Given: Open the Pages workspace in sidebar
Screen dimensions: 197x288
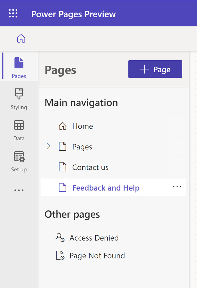Looking at the screenshot, I should click(x=19, y=67).
